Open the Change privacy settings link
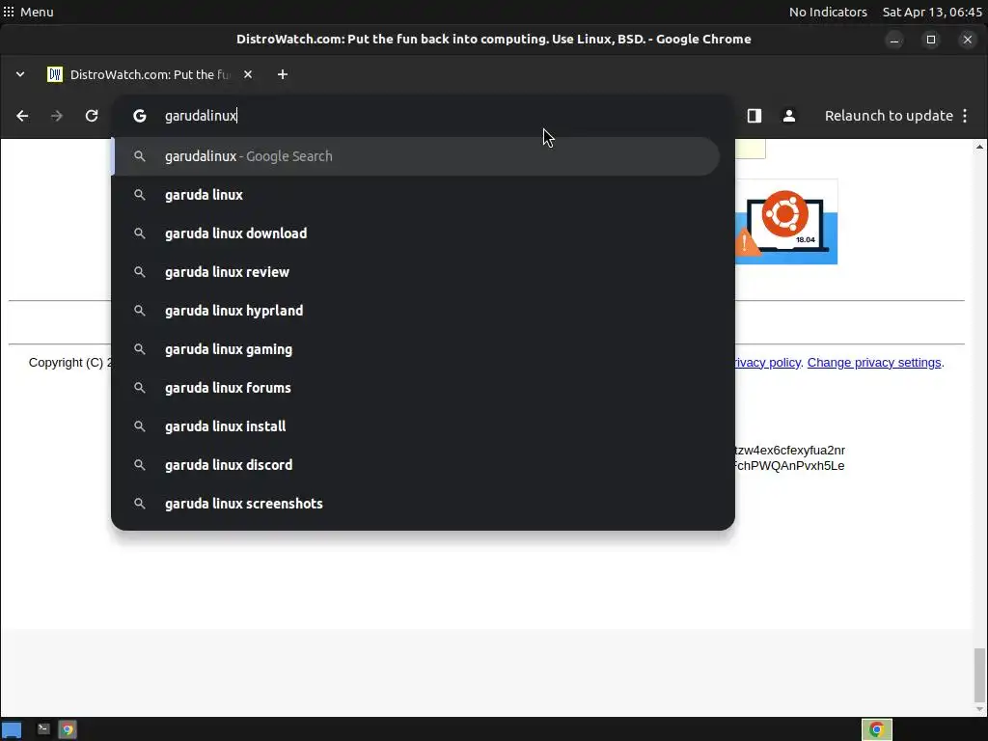Screen dimensions: 988x741 coord(874,363)
